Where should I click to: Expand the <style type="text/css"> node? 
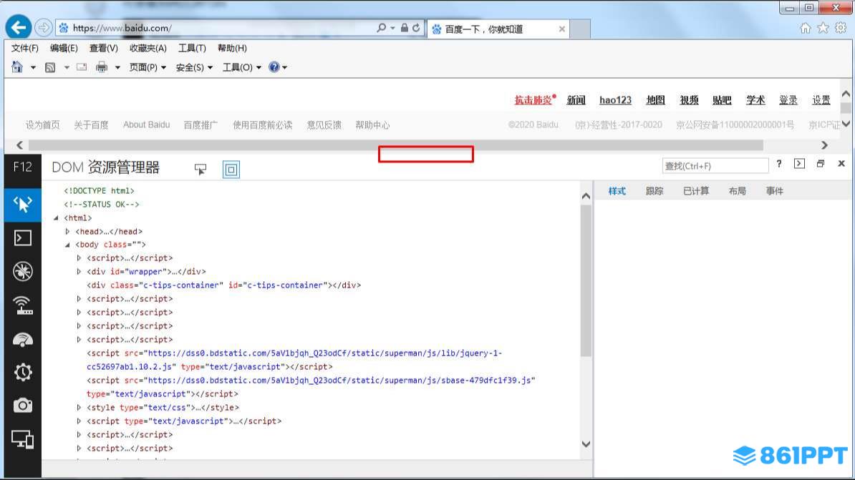79,407
